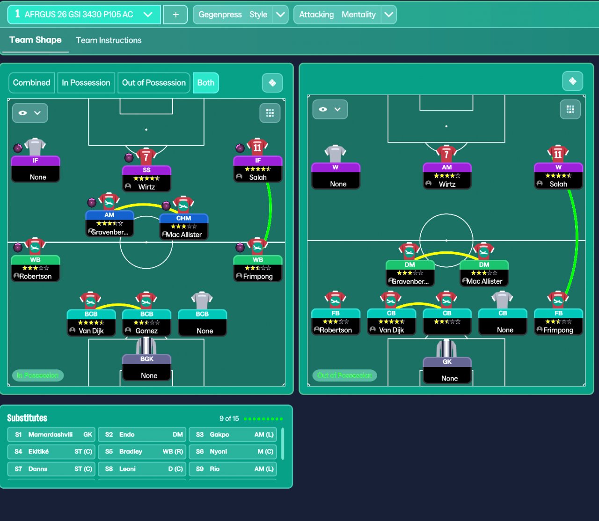599x521 pixels.
Task: Select Frimpong's shirt above the FB card
Action: tap(558, 300)
